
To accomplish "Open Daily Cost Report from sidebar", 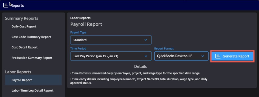I will click(24, 26).
